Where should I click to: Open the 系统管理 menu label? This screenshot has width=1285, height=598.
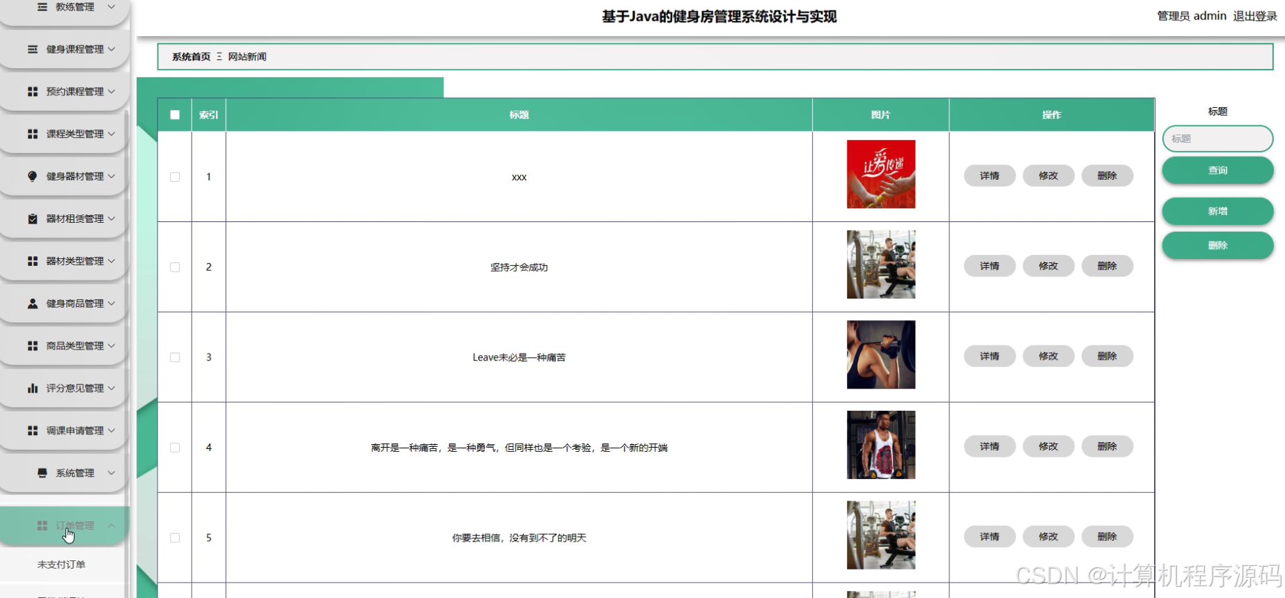[75, 473]
